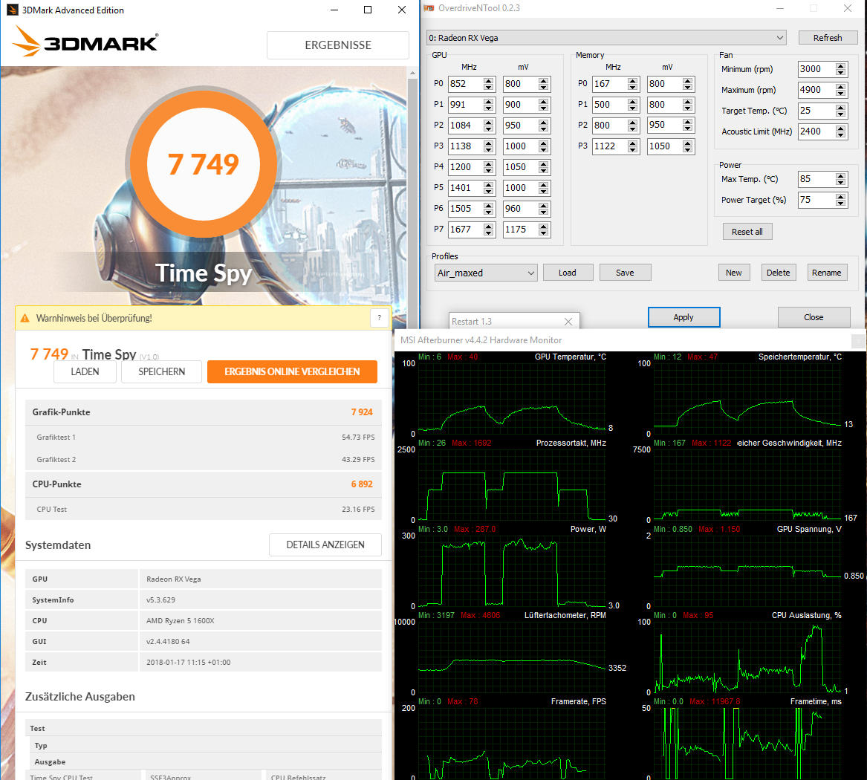The image size is (867, 780).
Task: Close the Restart 1.3 popup
Action: click(568, 322)
